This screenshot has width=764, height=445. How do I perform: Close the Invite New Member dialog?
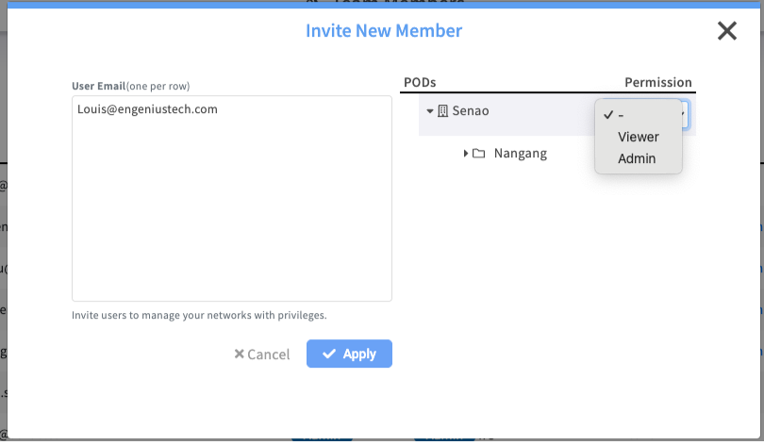726,31
